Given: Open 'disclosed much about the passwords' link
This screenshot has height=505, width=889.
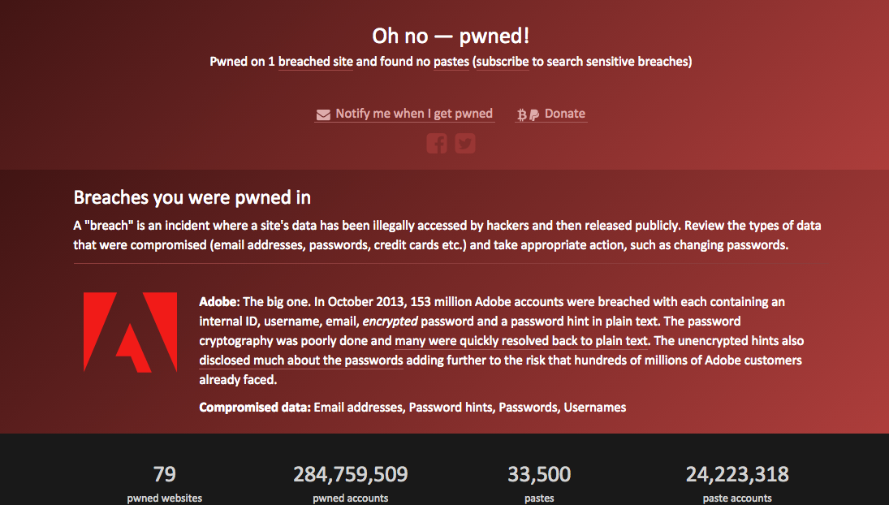Looking at the screenshot, I should 301,360.
